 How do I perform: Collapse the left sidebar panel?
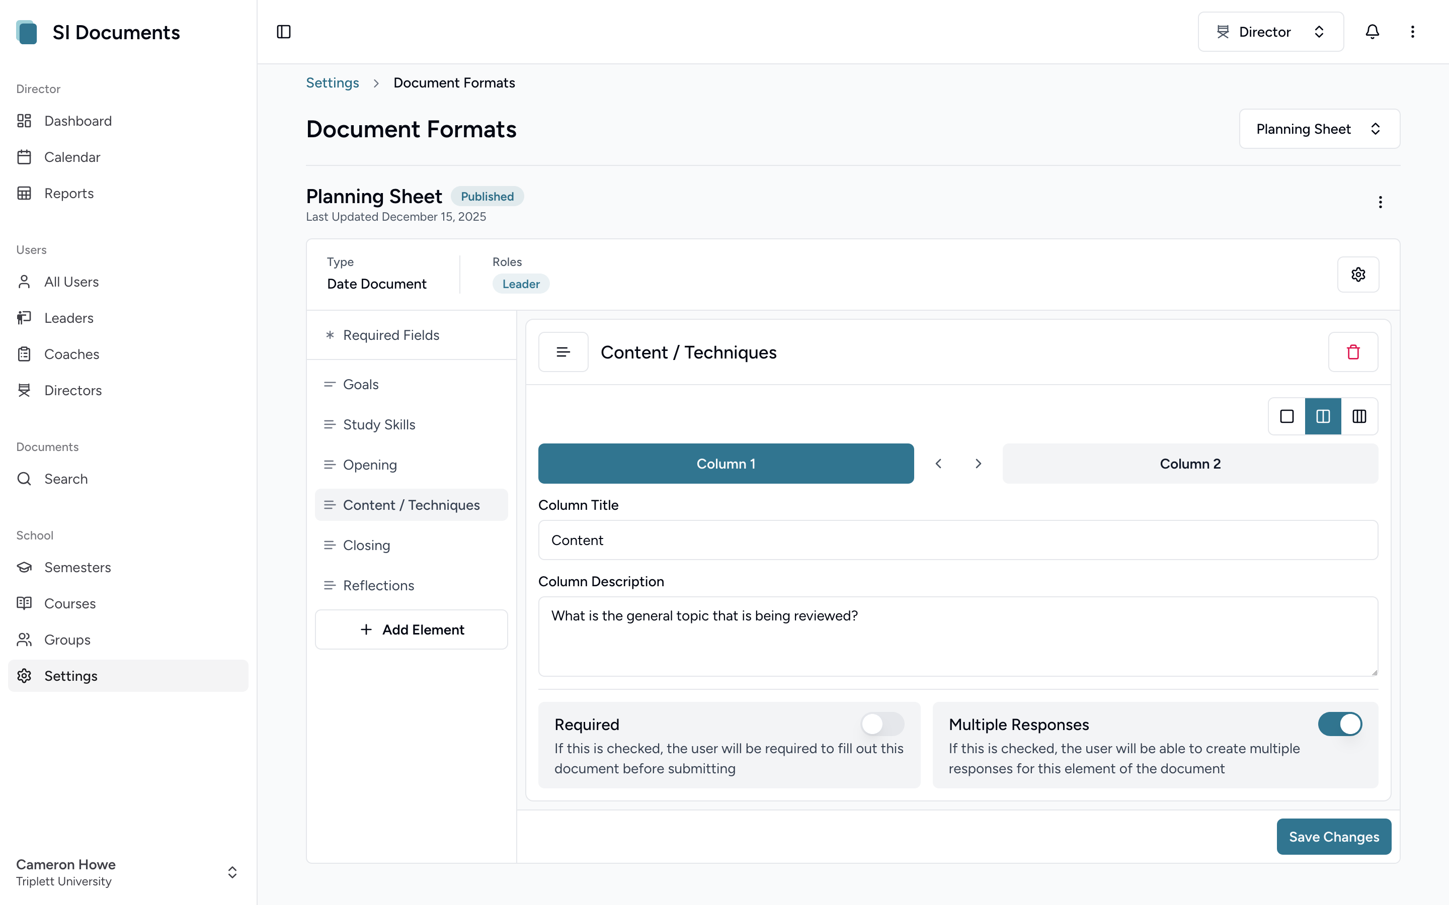pos(283,32)
